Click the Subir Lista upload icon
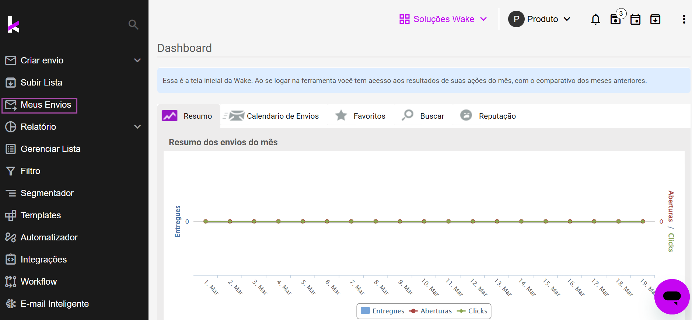Viewport: 692px width, 320px height. coord(11,82)
